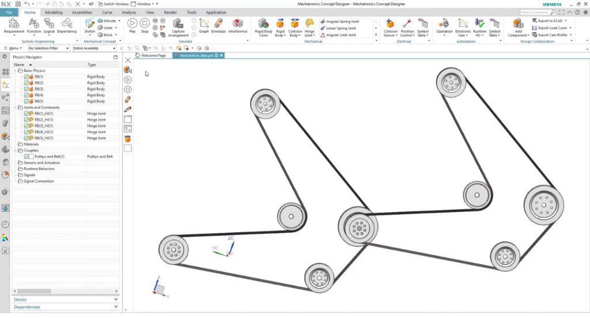Click Add Component icon
Image resolution: width=590 pixels, height=318 pixels.
coord(518,24)
